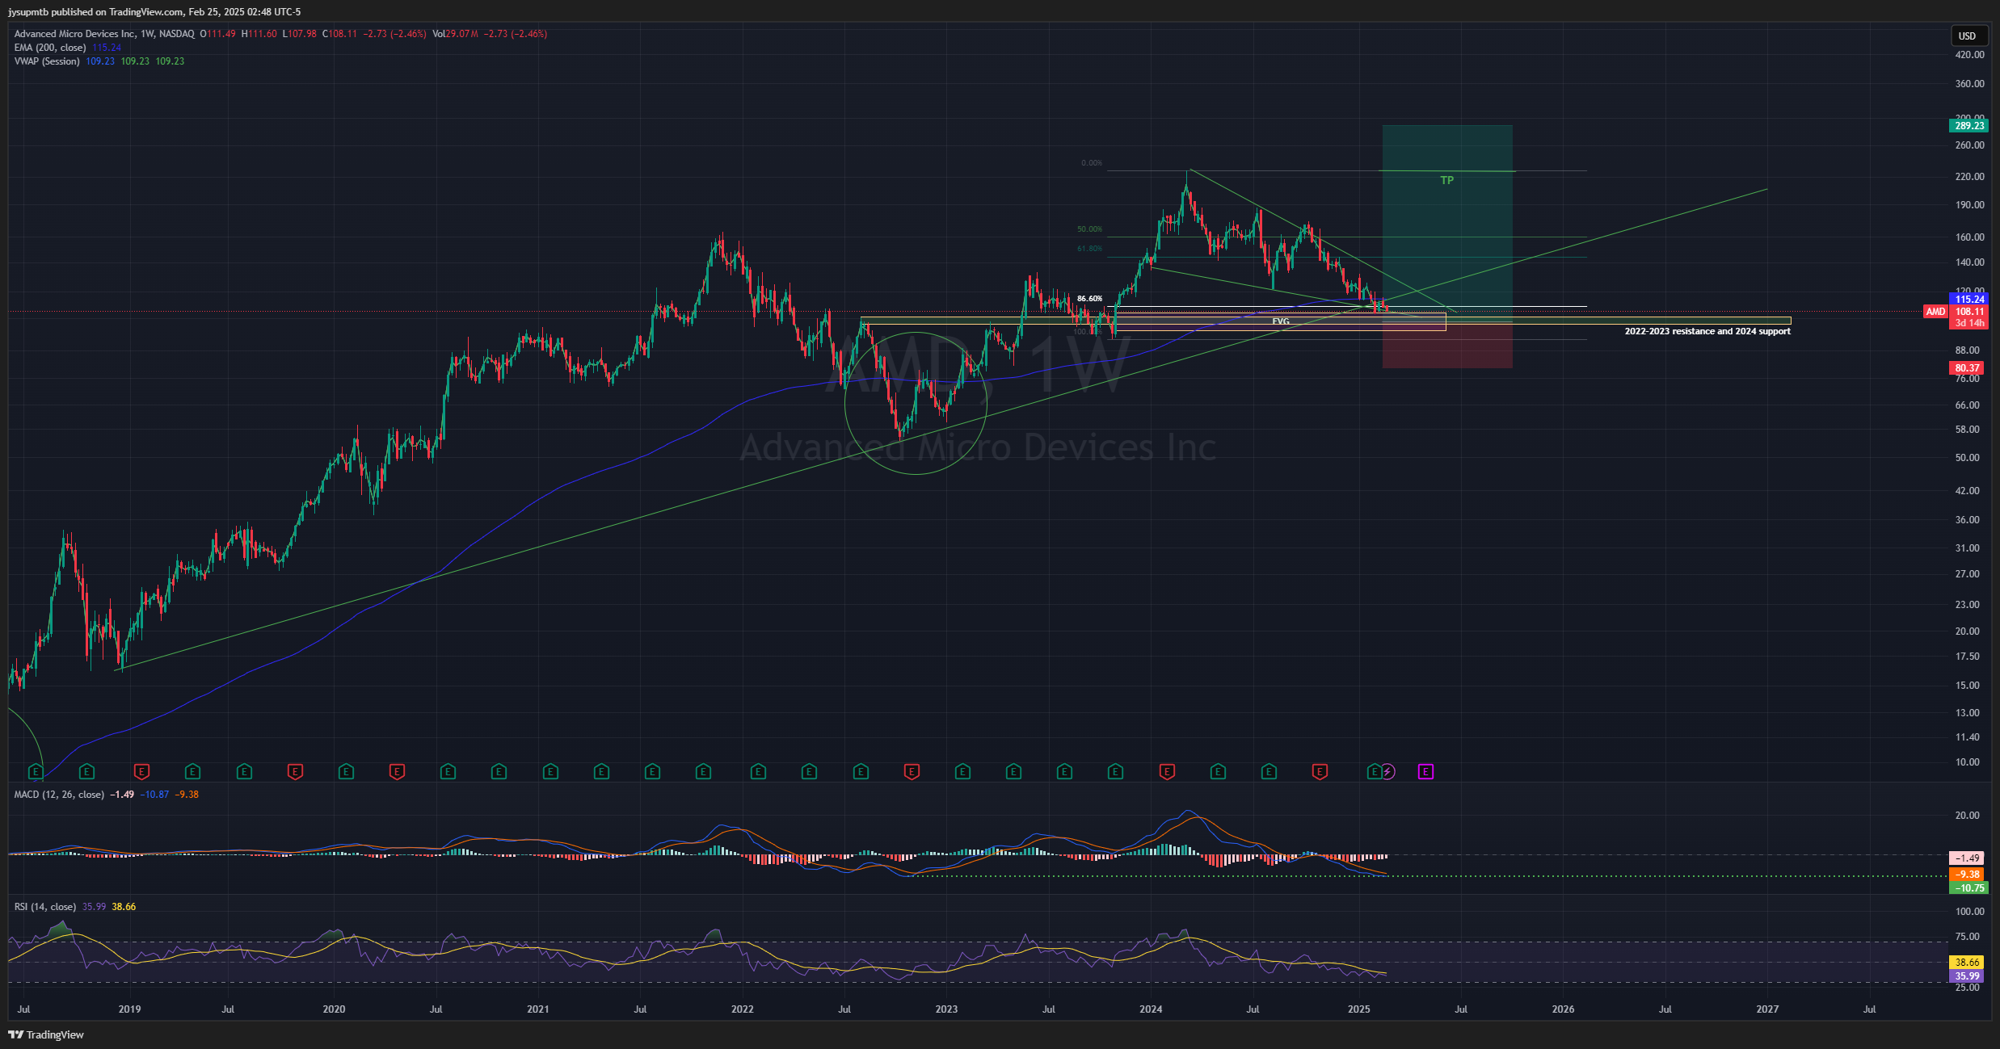Click the 2027 label on the time axis
2000x1049 pixels.
click(1767, 1009)
